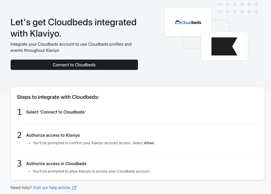271x194 pixels.
Task: Click the 'Integrate your Cloudbeds account' description paragraph
Action: point(71,47)
